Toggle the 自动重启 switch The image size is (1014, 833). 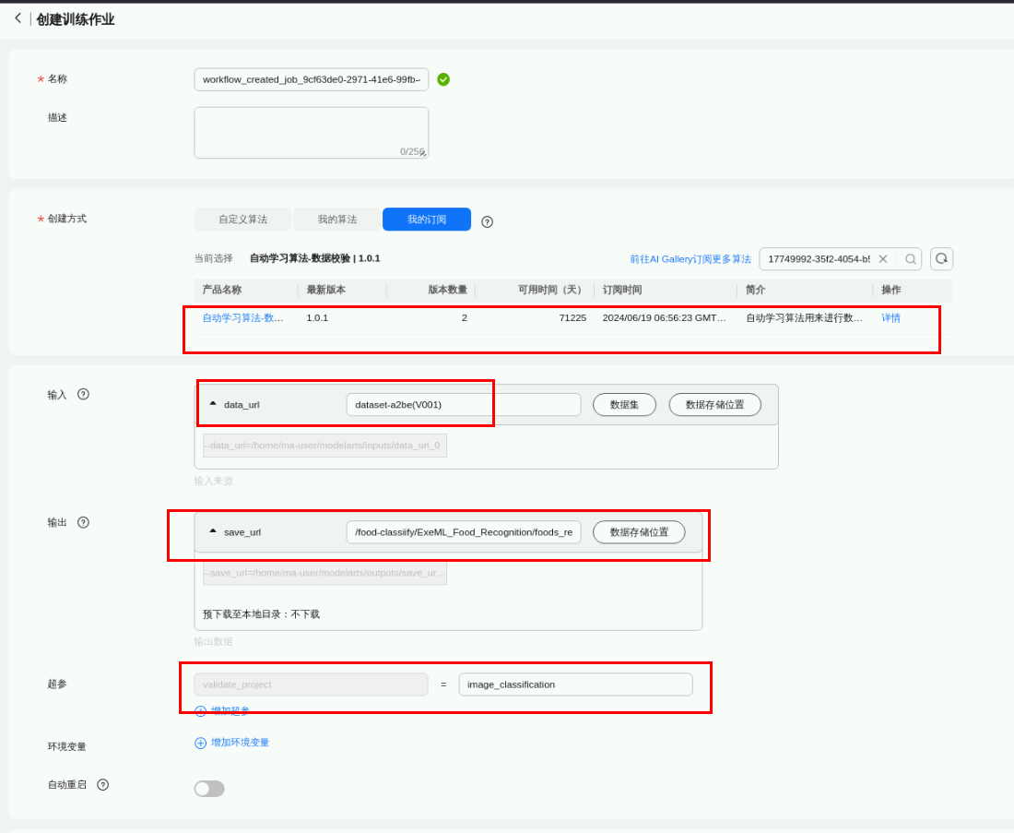209,789
